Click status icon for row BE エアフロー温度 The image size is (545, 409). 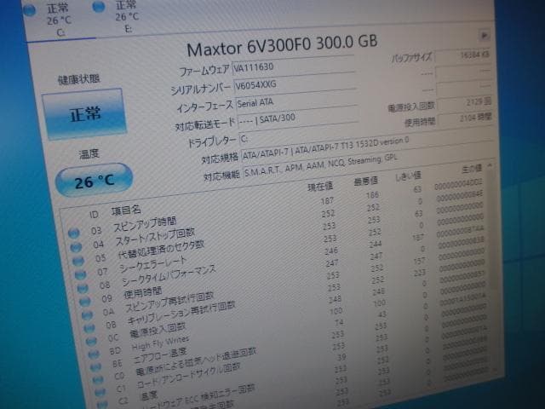[x=95, y=367]
